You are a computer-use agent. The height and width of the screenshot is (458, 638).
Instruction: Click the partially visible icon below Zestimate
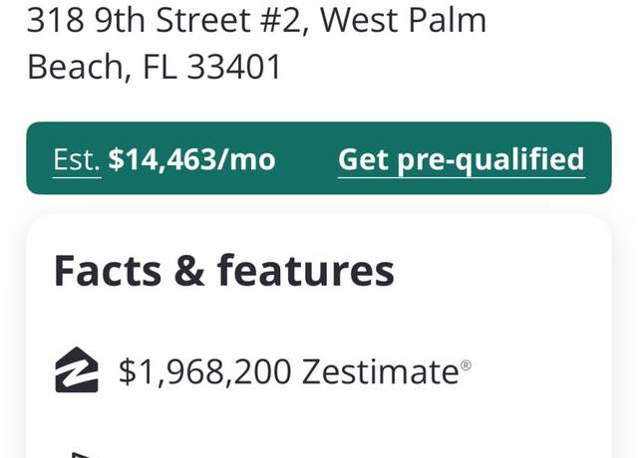(x=82, y=454)
